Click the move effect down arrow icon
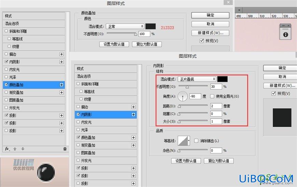 click(23, 149)
